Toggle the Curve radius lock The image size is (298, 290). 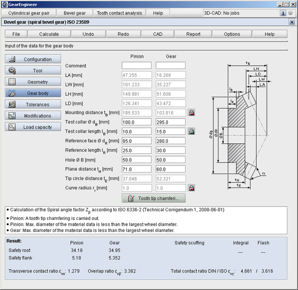pyautogui.click(x=192, y=188)
